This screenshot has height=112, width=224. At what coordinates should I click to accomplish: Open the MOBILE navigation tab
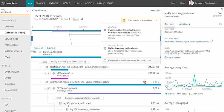click(x=66, y=3)
